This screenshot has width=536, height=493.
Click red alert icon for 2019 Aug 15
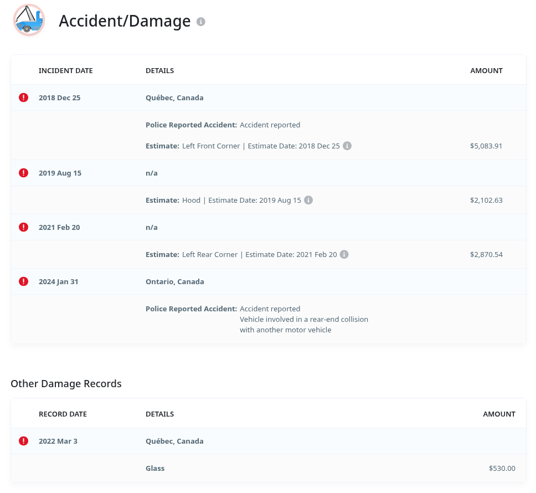(x=23, y=173)
